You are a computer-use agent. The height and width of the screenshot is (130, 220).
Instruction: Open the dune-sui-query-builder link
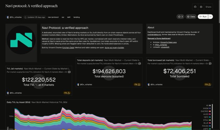tap(114, 48)
